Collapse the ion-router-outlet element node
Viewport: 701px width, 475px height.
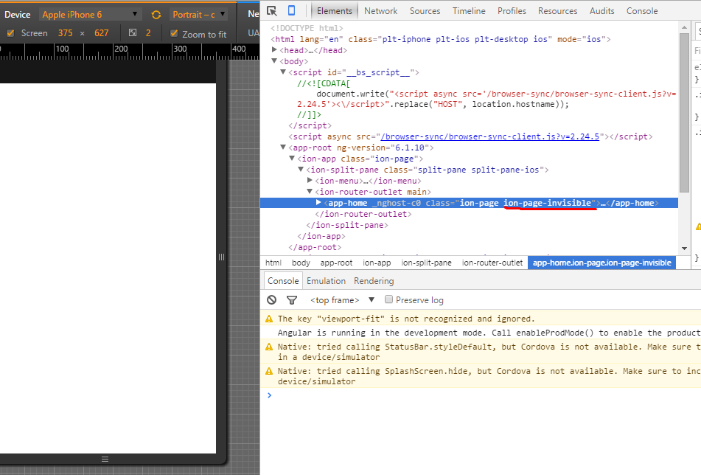click(x=310, y=192)
